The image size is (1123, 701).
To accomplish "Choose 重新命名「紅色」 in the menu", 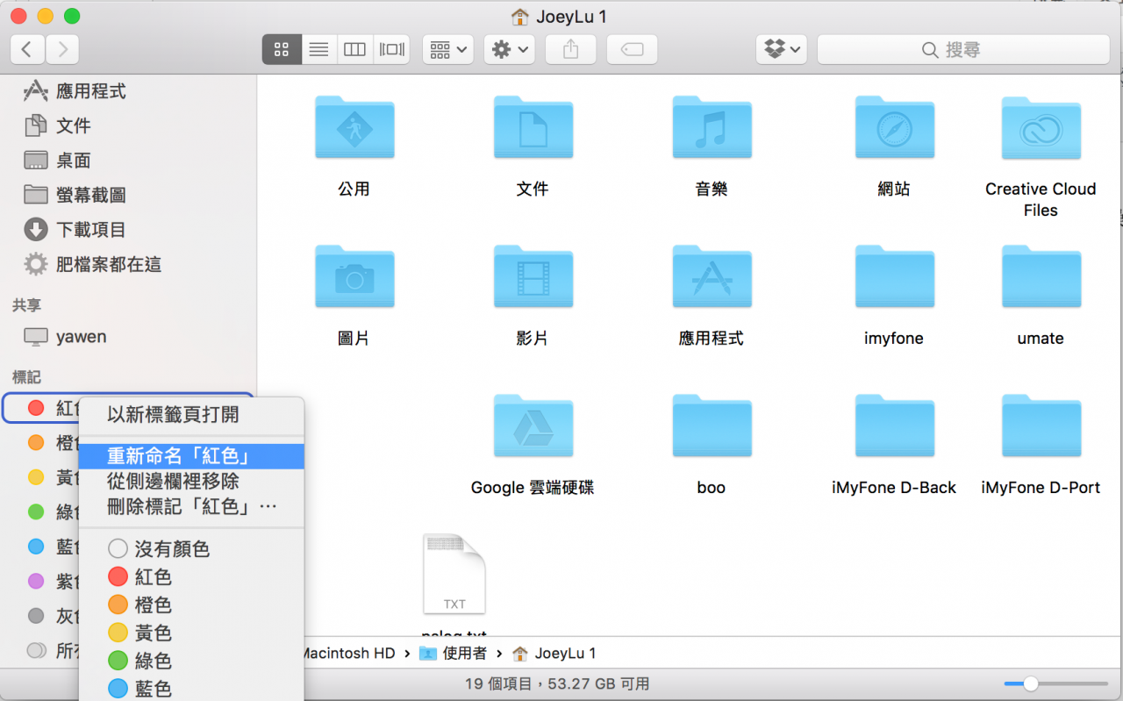I will [x=179, y=456].
